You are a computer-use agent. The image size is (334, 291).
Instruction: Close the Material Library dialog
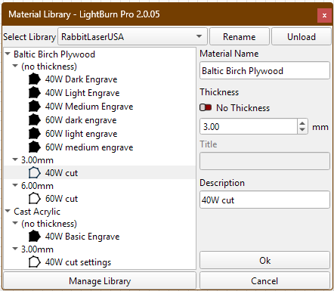click(324, 15)
